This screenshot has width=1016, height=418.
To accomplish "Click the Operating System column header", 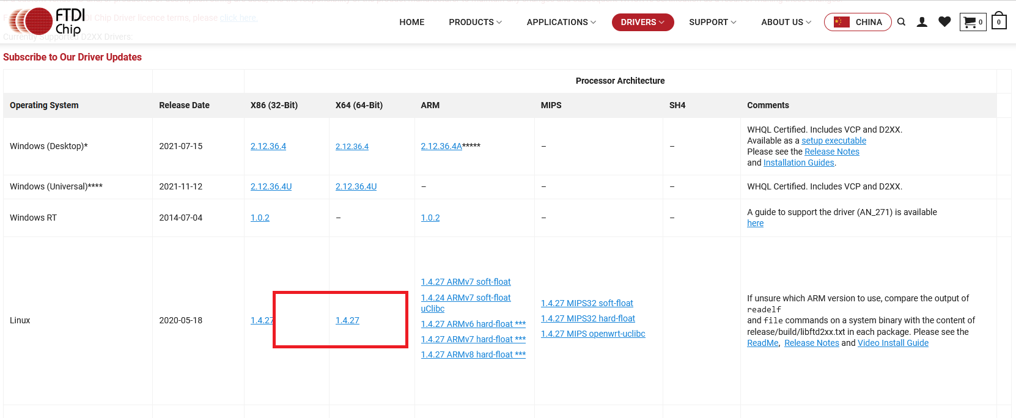I will coord(44,105).
